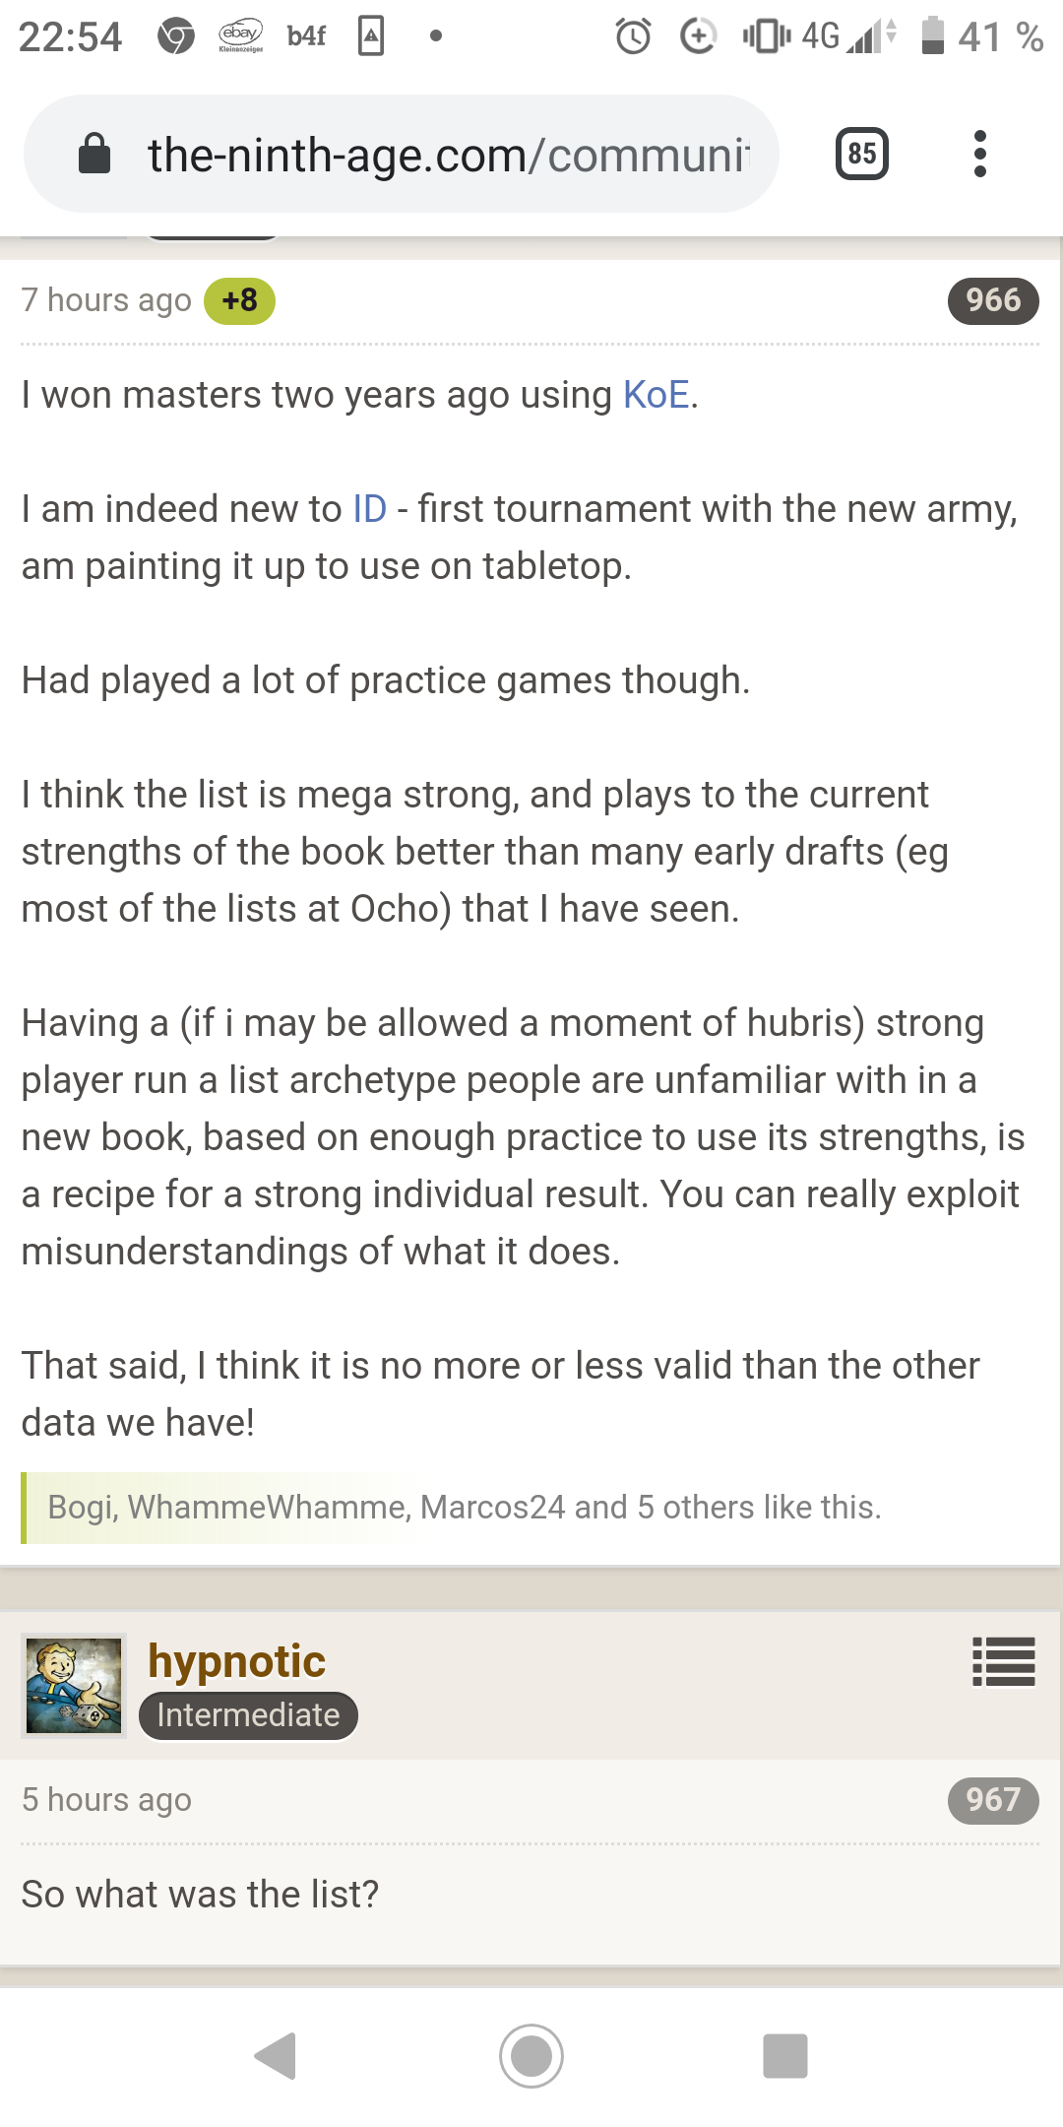Tap the padlock site security icon
The width and height of the screenshot is (1063, 2127).
pyautogui.click(x=94, y=155)
